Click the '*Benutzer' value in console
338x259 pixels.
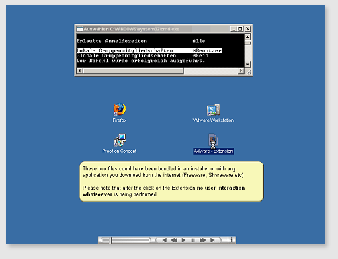(x=207, y=50)
